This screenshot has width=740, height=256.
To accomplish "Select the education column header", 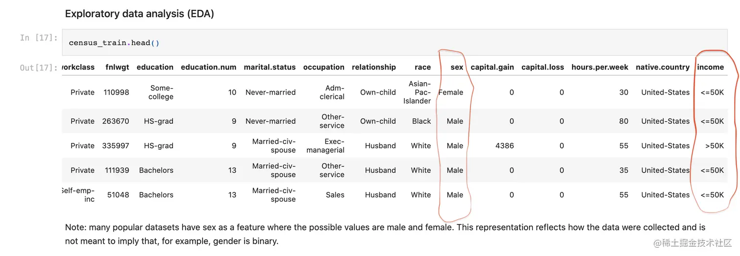I will click(155, 67).
